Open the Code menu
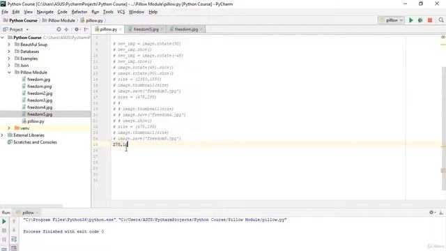 click(x=62, y=12)
